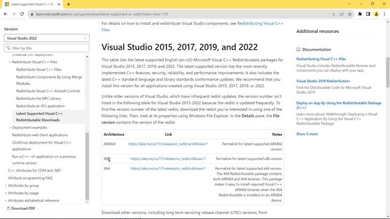Close the Latest supported Visual C++ tab
This screenshot has width=390, height=219.
click(58, 4)
